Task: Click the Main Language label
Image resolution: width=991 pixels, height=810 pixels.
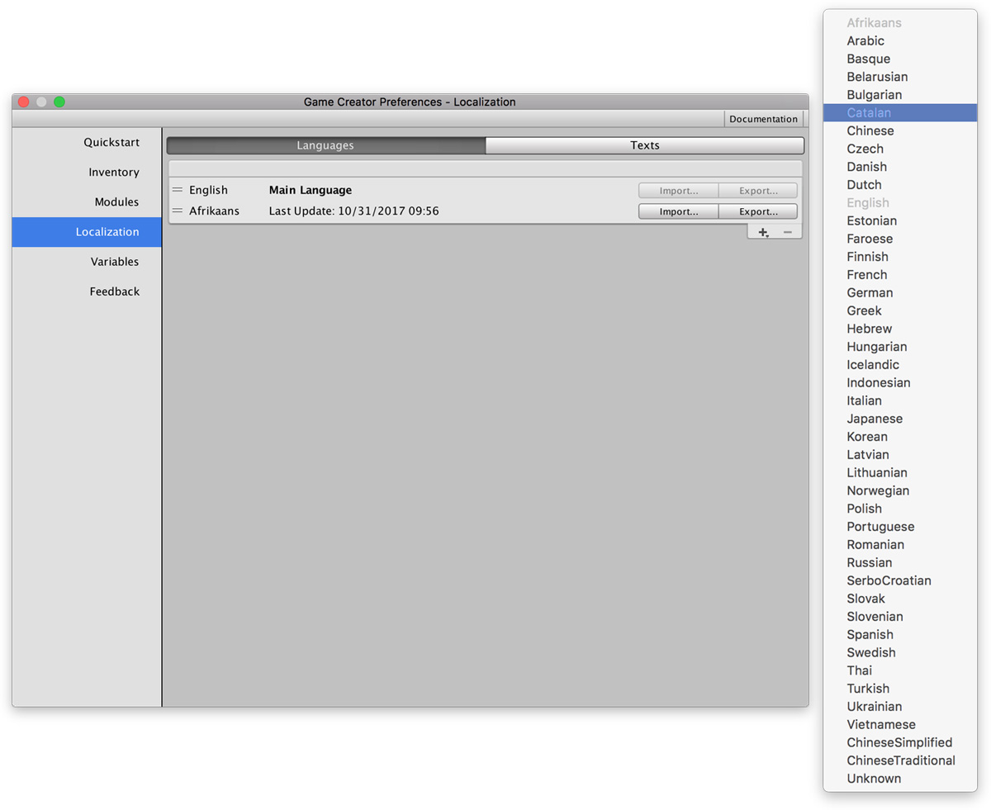Action: tap(311, 190)
